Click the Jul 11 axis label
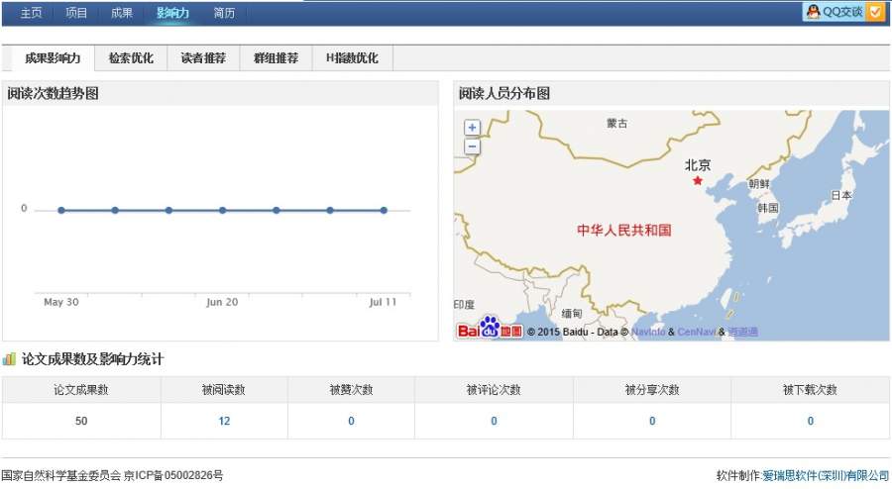Screen dimensions: 892x489 [383, 302]
